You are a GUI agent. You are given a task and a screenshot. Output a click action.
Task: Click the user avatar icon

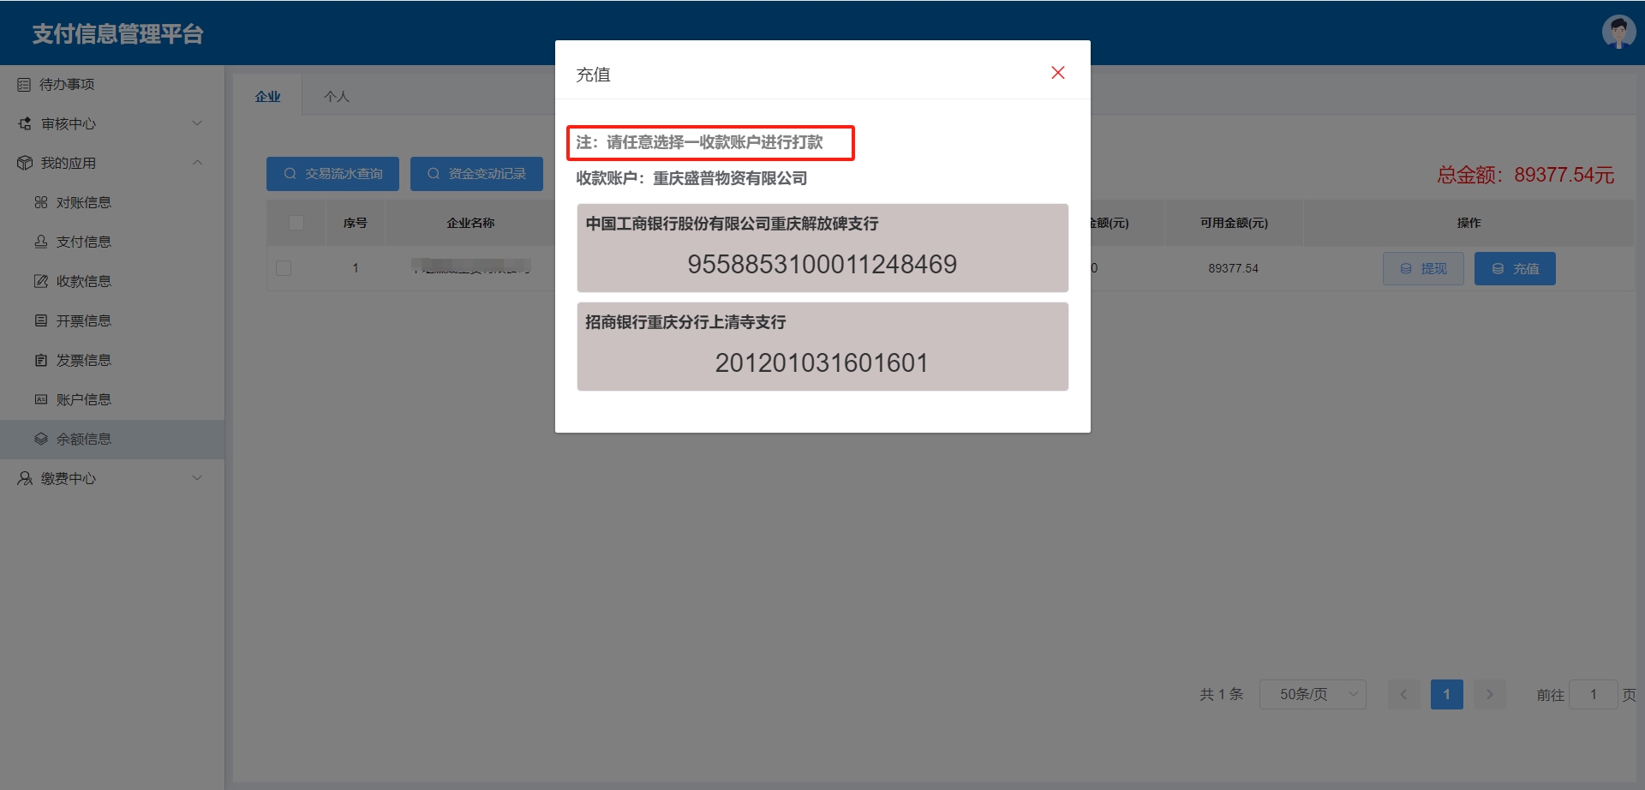(x=1618, y=33)
